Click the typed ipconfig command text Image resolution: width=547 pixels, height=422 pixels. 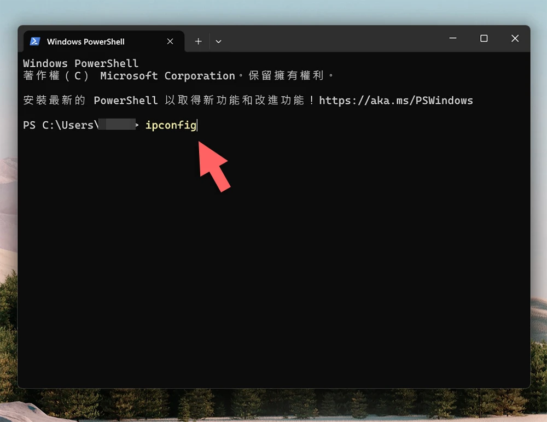pyautogui.click(x=171, y=125)
